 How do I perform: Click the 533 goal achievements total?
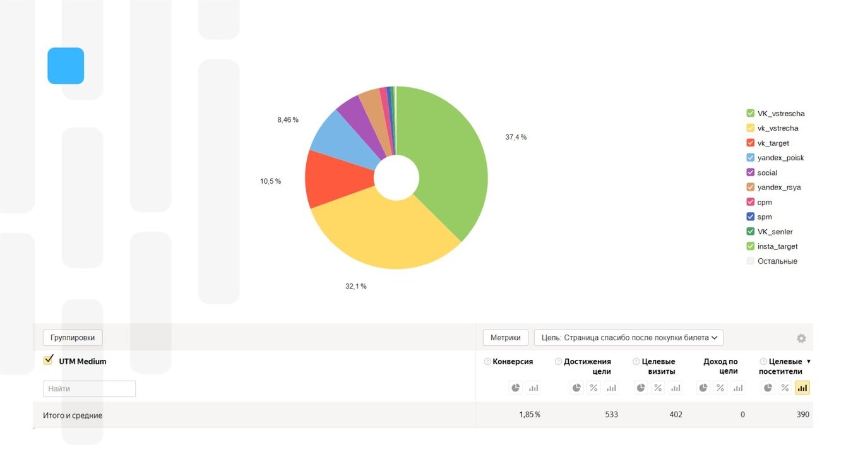[x=611, y=415]
